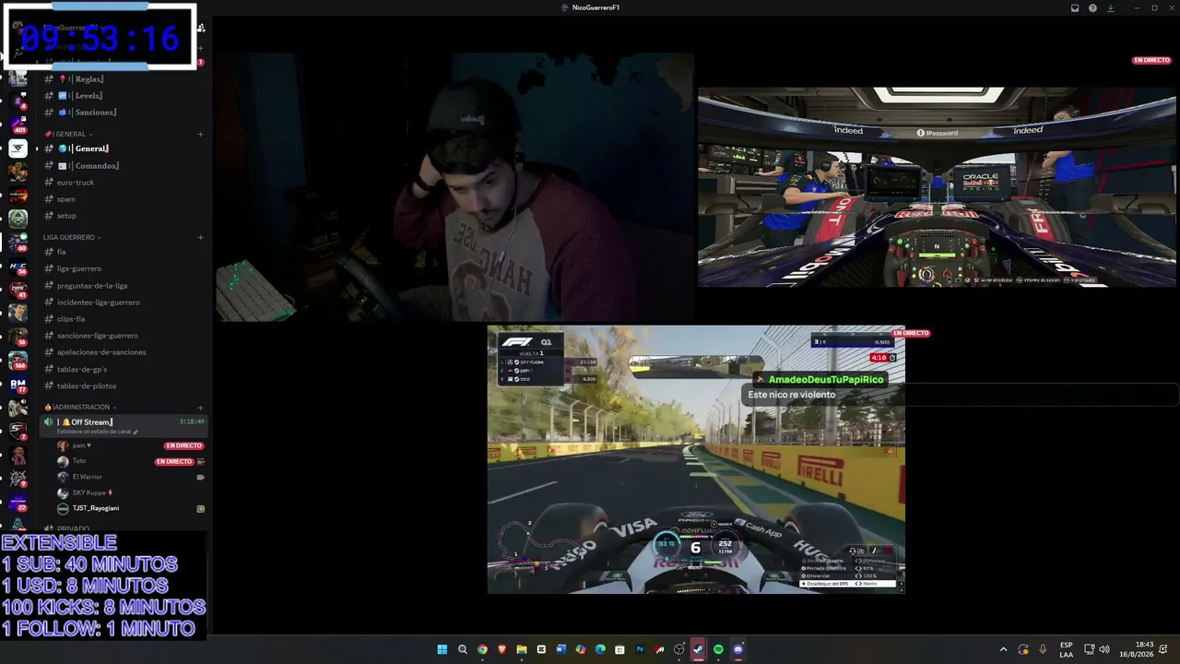Open Brave browser from the taskbar

coord(501,649)
